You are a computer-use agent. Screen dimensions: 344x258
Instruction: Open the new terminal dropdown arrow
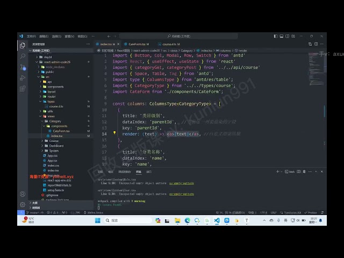point(282,171)
